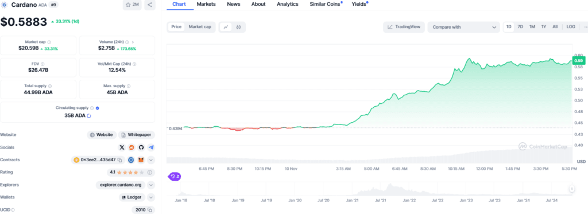Select the Market cap chart toggle

(x=199, y=26)
